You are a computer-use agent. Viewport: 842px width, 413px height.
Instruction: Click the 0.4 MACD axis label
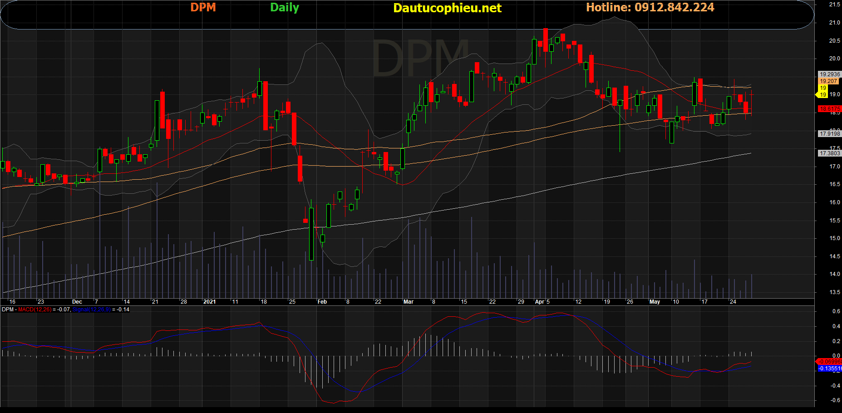point(836,326)
